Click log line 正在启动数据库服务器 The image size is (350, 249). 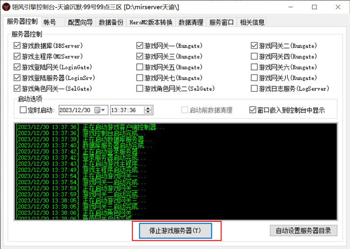click(x=84, y=139)
